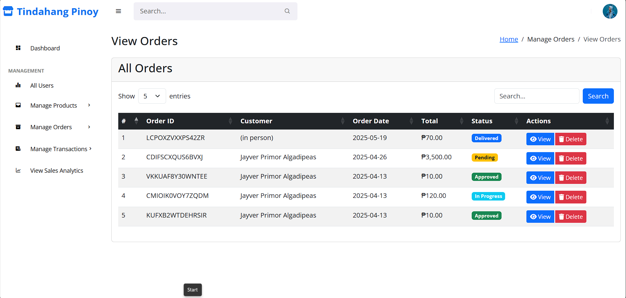The height and width of the screenshot is (298, 626).
Task: Open the View Sales Analytics menu item
Action: point(56,170)
